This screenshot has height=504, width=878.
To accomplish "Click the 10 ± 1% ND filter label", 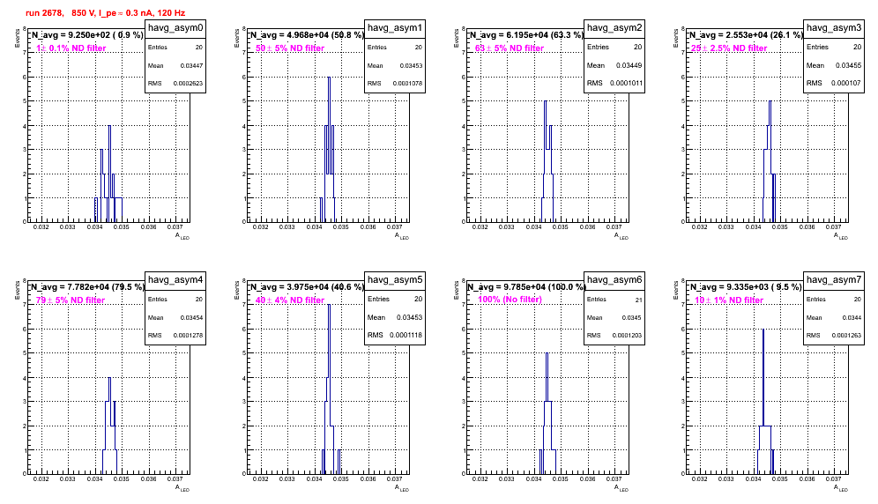I will tap(729, 300).
